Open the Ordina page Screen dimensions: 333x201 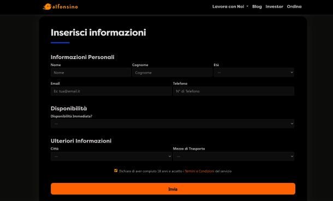tap(294, 7)
